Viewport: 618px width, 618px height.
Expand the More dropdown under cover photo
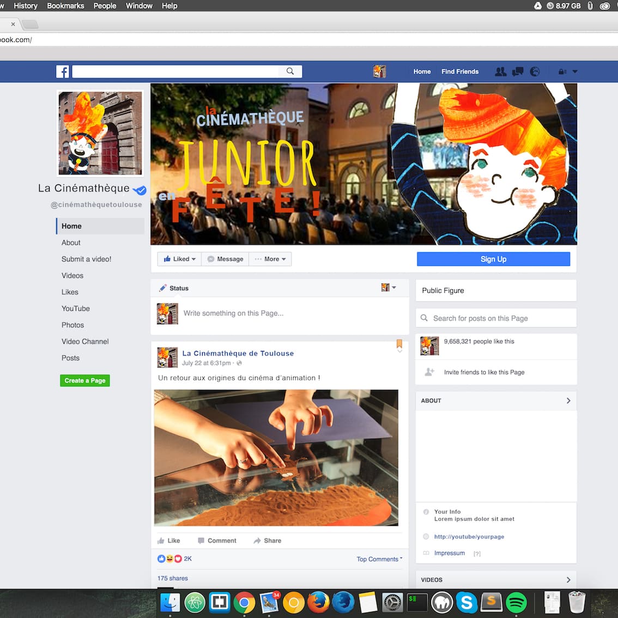(x=271, y=259)
